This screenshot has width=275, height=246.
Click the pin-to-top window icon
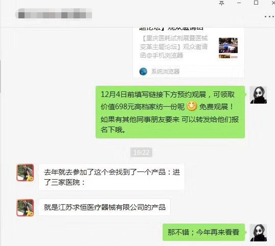(222, 3)
